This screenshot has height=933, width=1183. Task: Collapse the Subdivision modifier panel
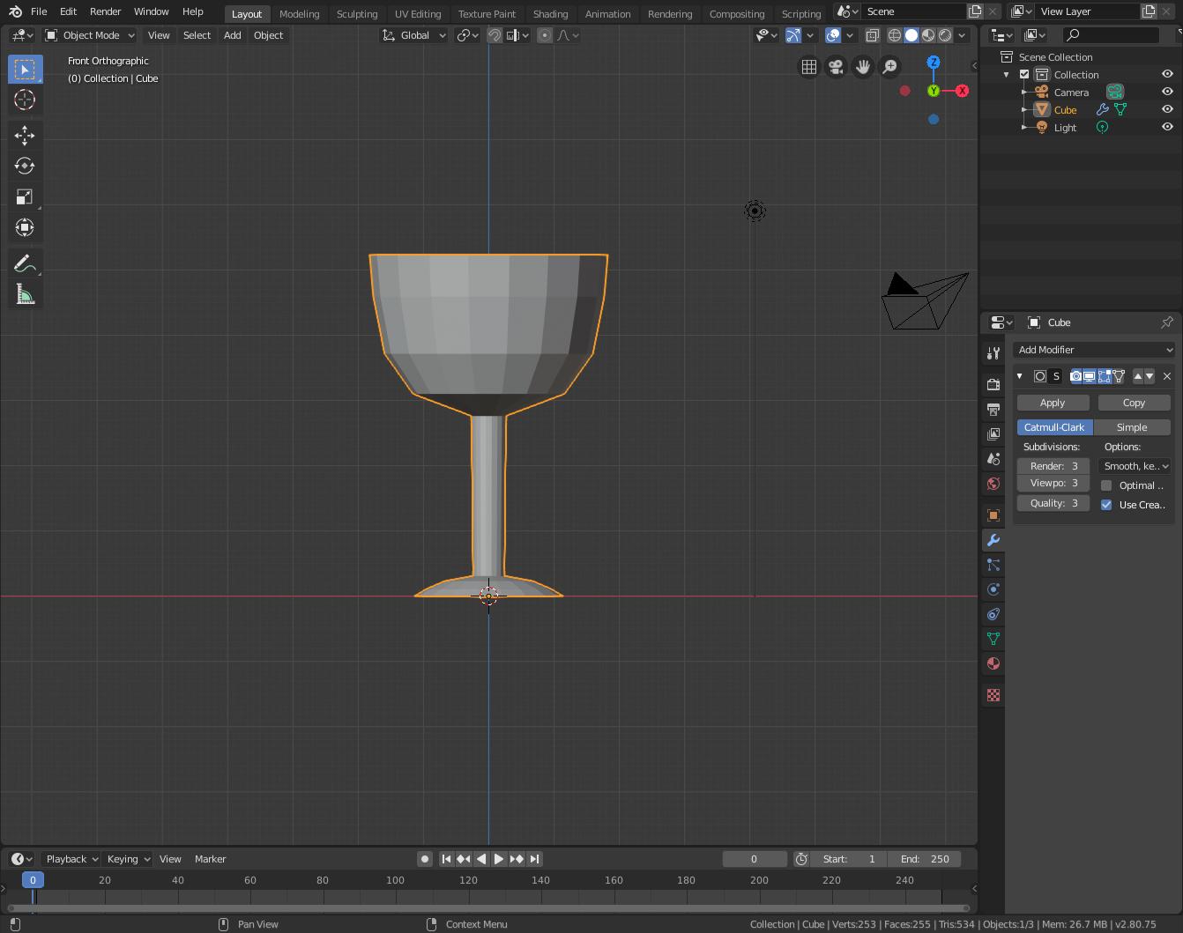pos(1020,376)
